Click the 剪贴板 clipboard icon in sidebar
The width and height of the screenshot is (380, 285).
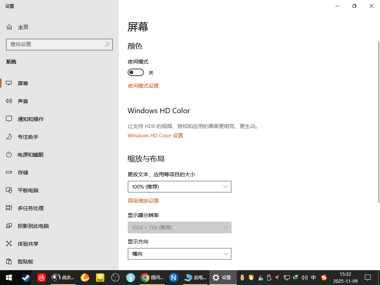pyautogui.click(x=9, y=262)
